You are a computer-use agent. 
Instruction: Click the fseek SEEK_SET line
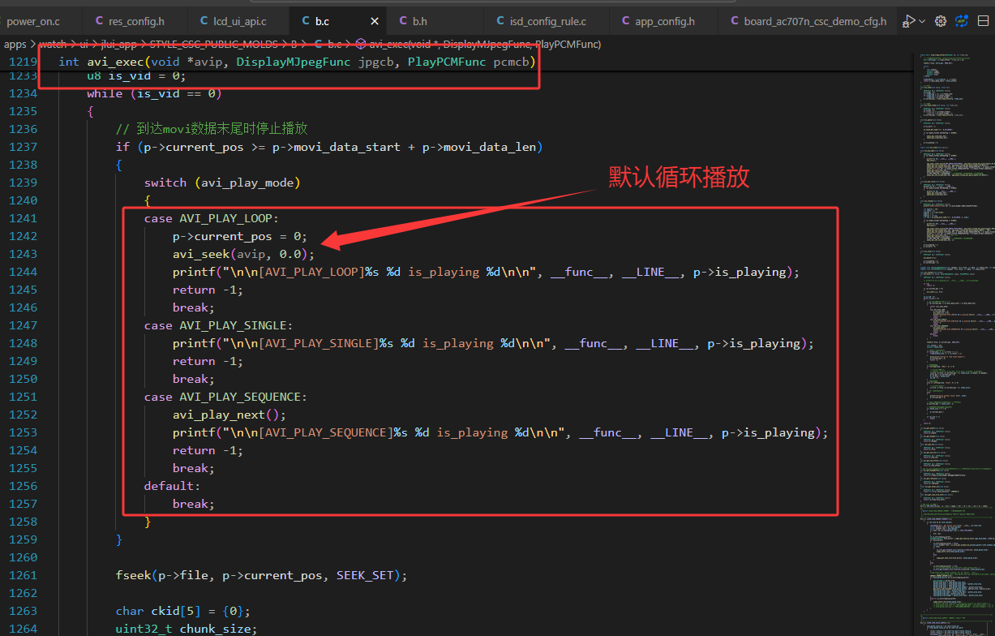tap(261, 575)
